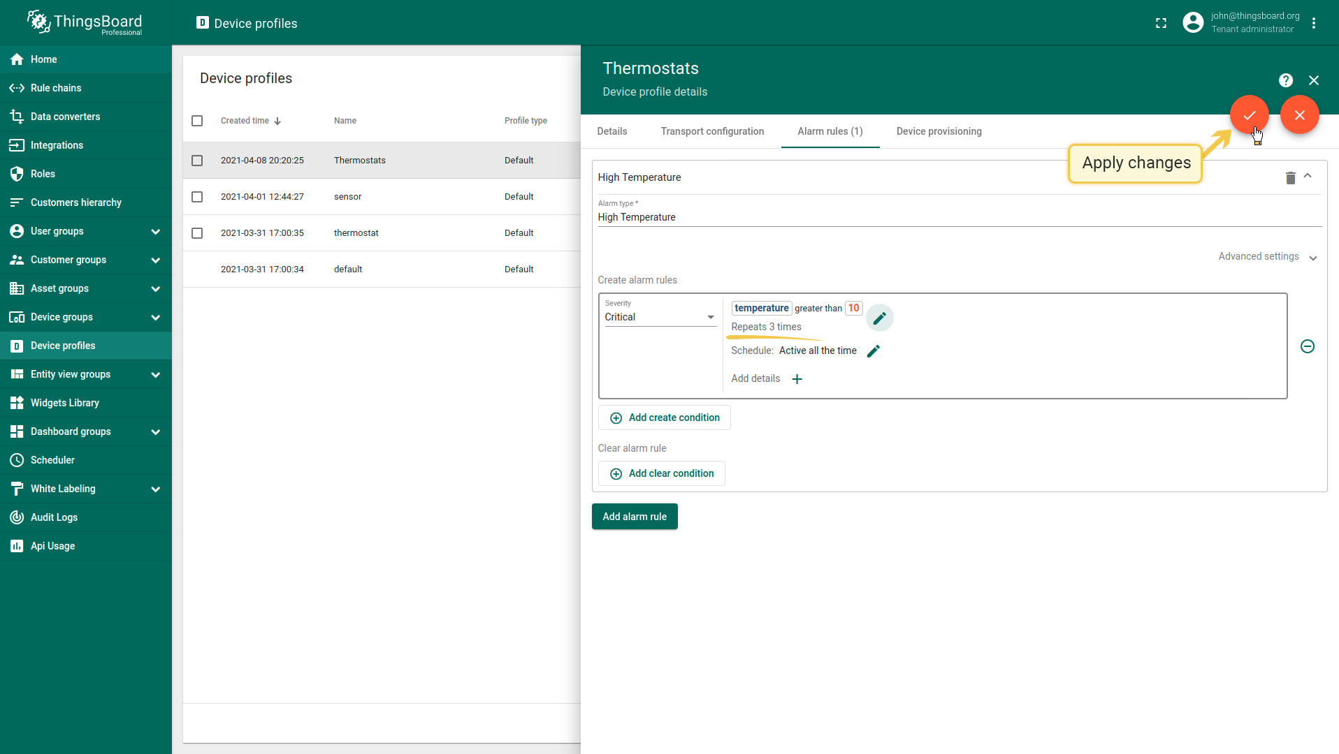Expand Device groups menu

(x=86, y=317)
